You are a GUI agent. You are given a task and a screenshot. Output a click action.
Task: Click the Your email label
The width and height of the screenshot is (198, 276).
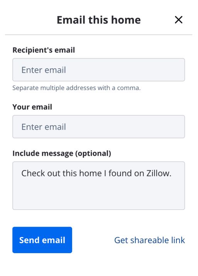pos(32,107)
